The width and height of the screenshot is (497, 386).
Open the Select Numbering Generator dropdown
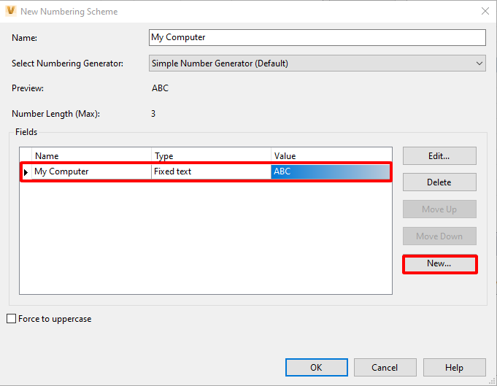click(x=317, y=63)
